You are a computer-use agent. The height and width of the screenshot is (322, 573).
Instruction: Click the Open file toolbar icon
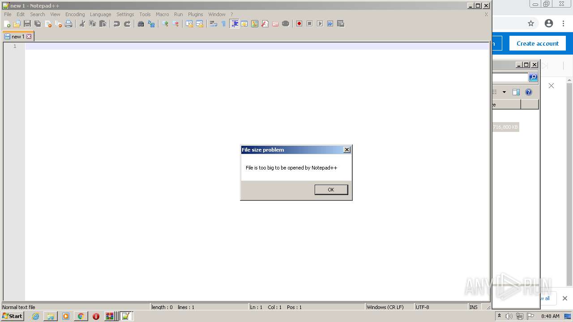(x=17, y=24)
